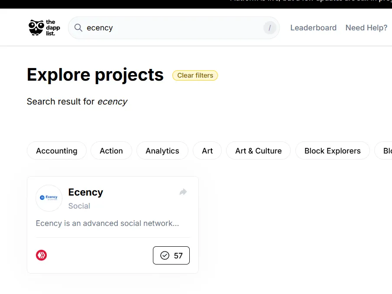Image resolution: width=392 pixels, height=294 pixels.
Task: Click the Explore projects heading
Action: pyautogui.click(x=95, y=75)
